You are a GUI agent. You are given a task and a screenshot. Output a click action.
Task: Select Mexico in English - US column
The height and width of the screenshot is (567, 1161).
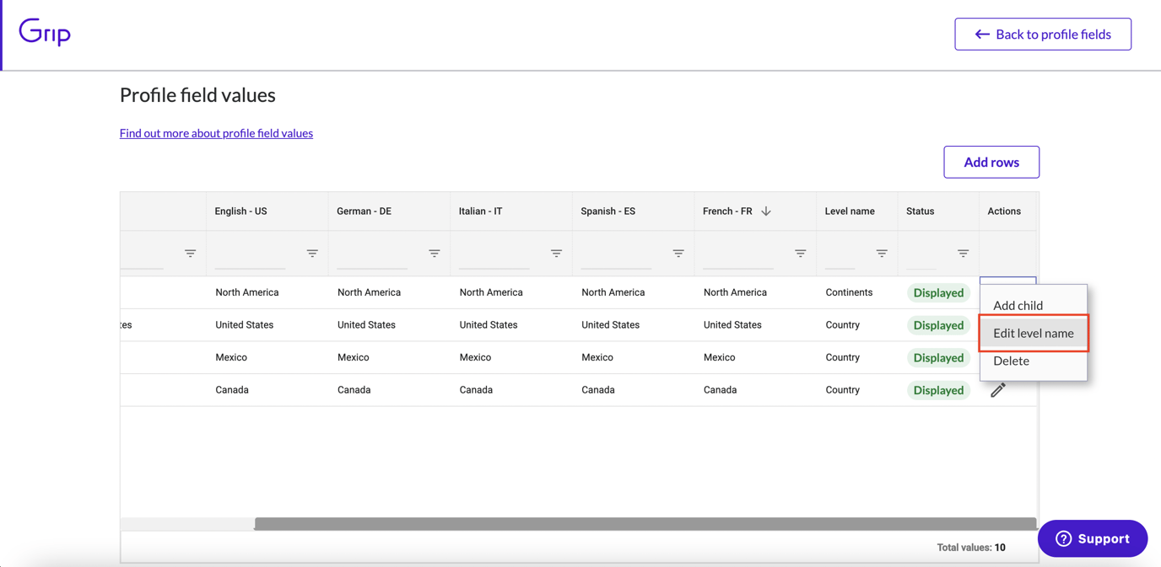(231, 357)
